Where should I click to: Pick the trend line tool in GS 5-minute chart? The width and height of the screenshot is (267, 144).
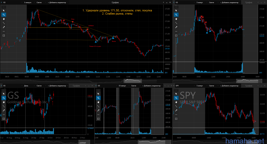[x=176, y=23]
